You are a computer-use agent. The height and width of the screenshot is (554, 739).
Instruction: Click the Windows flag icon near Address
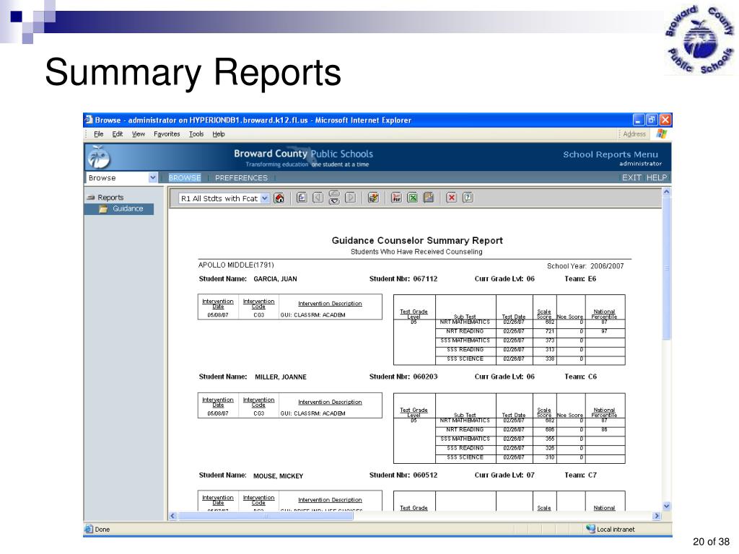[x=662, y=133]
